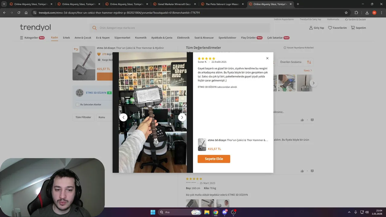Open Tüm Filtreler button
The image size is (386, 217).
tap(83, 117)
